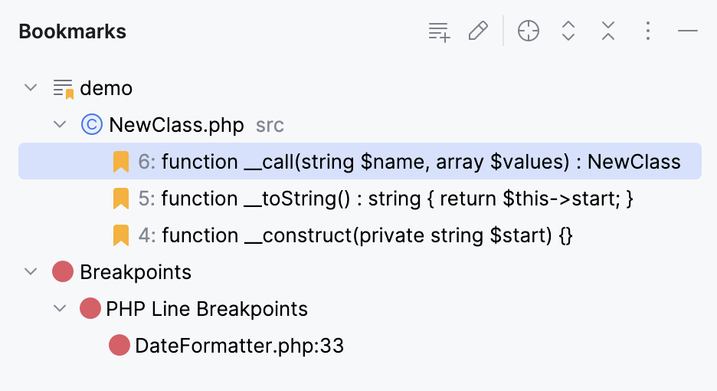The width and height of the screenshot is (717, 391).
Task: Collapse the PHP Line Breakpoints node
Action: pyautogui.click(x=60, y=309)
